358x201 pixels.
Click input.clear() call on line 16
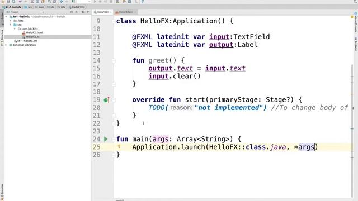(x=175, y=76)
